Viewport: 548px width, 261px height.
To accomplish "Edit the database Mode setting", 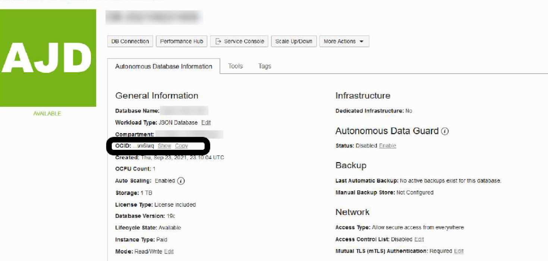I will point(169,252).
